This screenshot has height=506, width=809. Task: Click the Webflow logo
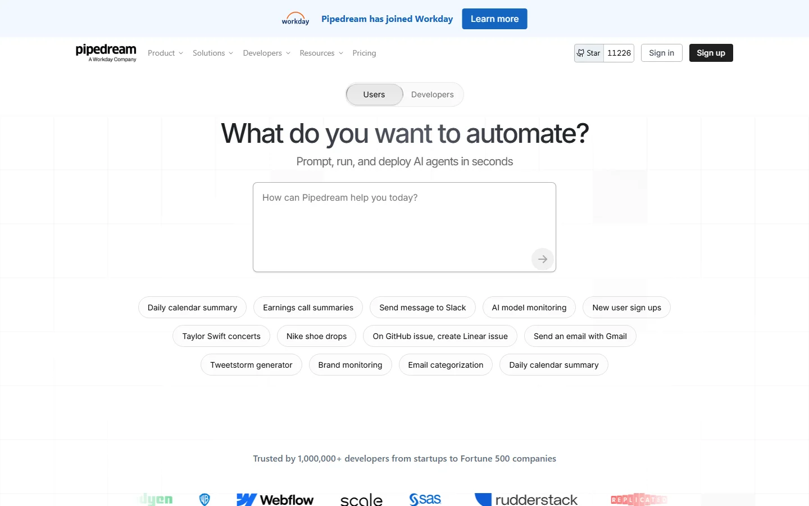pos(275,500)
